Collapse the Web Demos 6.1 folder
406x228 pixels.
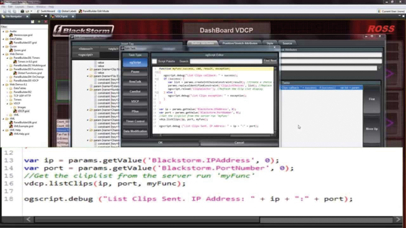click(3, 85)
